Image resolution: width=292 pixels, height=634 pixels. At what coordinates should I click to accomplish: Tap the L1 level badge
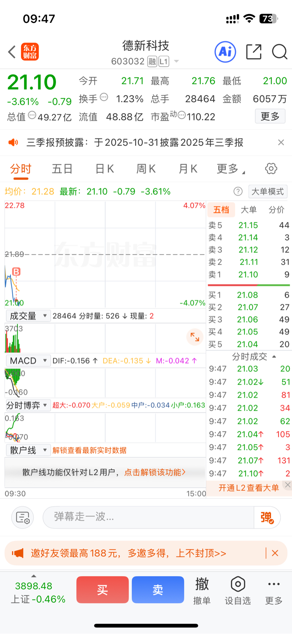(163, 61)
